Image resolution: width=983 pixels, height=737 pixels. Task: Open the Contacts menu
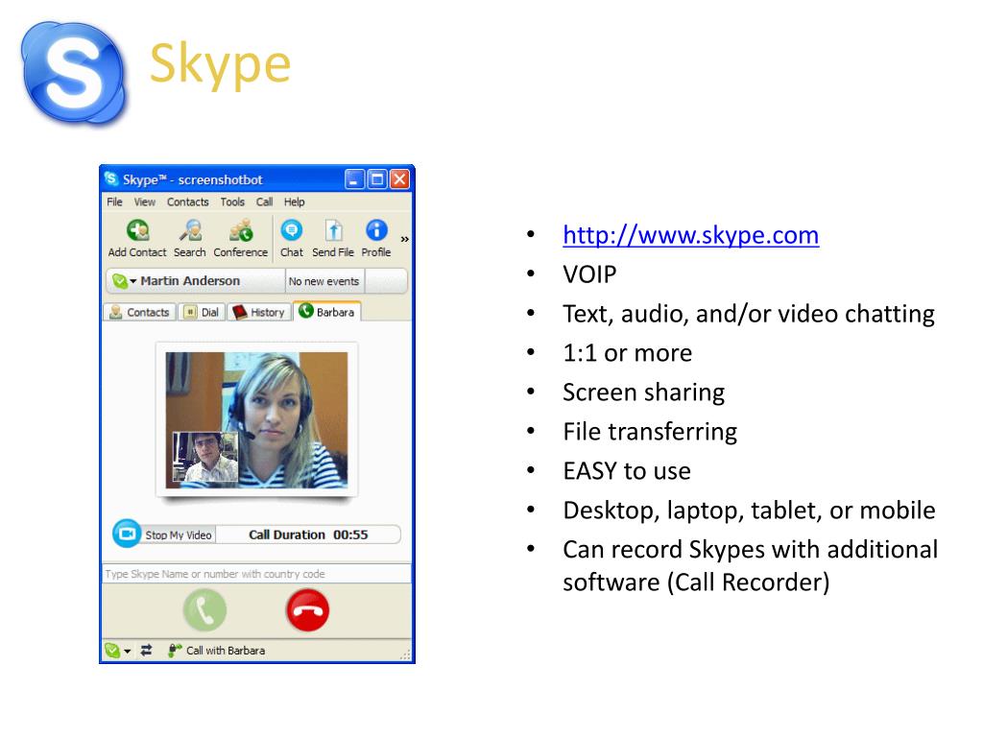point(187,202)
